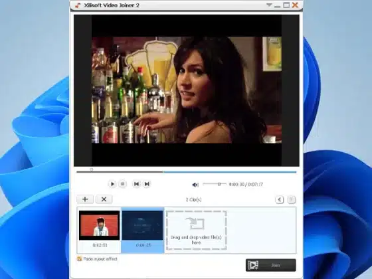Play the preview video
372x279 pixels.
112,184
